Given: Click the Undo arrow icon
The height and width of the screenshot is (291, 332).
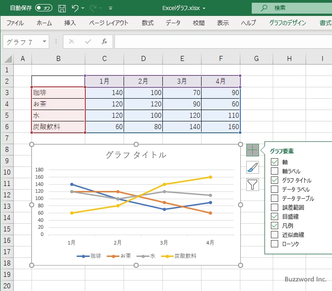Looking at the screenshot, I should click(x=75, y=8).
